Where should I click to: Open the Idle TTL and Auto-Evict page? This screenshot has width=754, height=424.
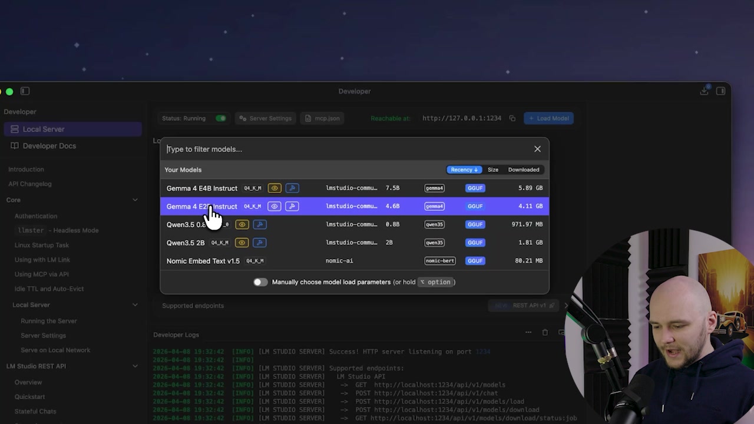point(49,289)
